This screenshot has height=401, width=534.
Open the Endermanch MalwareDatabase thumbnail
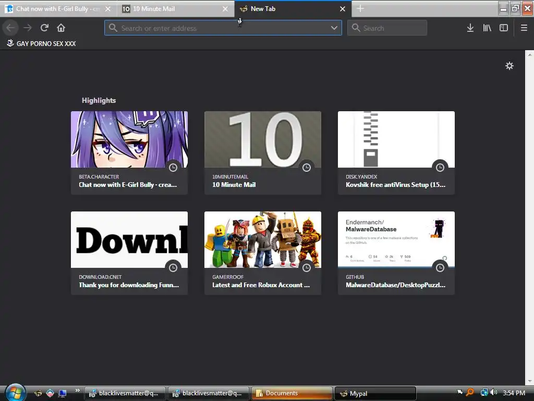point(396,240)
